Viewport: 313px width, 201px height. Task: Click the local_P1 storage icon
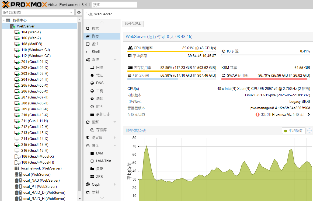click(18, 187)
